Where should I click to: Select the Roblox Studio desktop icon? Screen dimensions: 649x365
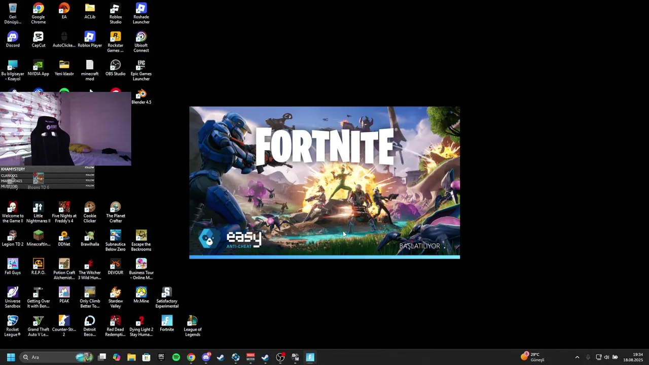pyautogui.click(x=116, y=14)
